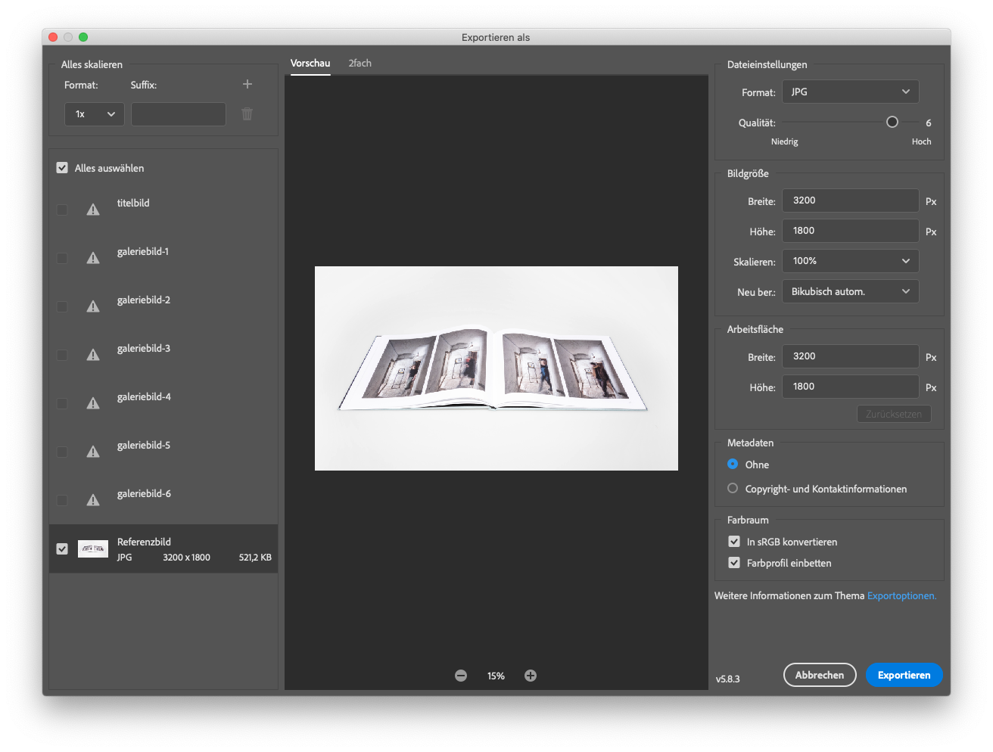993x752 pixels.
Task: Select the galeriebild-6 asset name
Action: coord(144,493)
